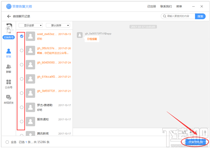Image resolution: width=211 pixels, height=149 pixels.
Task: Click the 恢复到电脑 recover button
Action: click(x=195, y=142)
